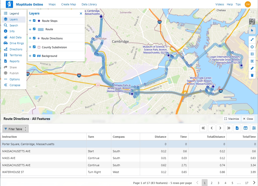The image size is (258, 186).
Task: Go to page 3 of results
Action: coord(218,183)
